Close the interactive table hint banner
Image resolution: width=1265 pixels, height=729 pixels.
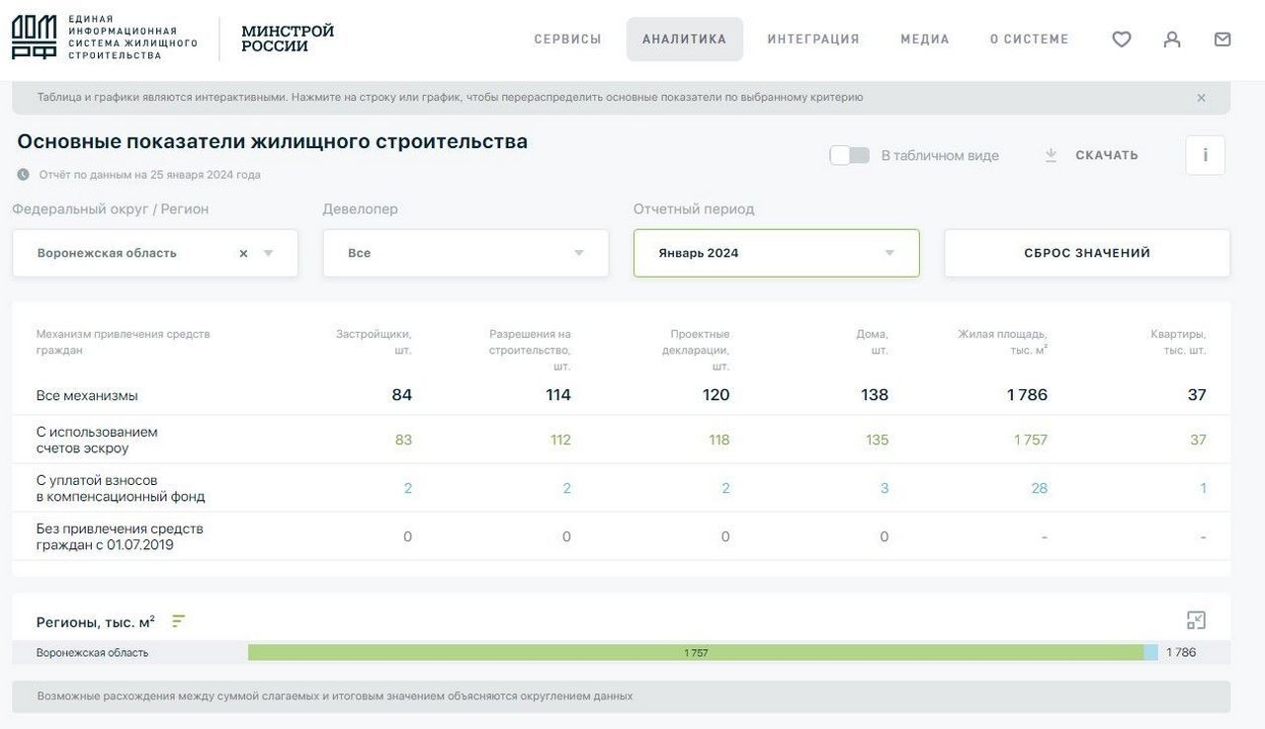click(1202, 98)
